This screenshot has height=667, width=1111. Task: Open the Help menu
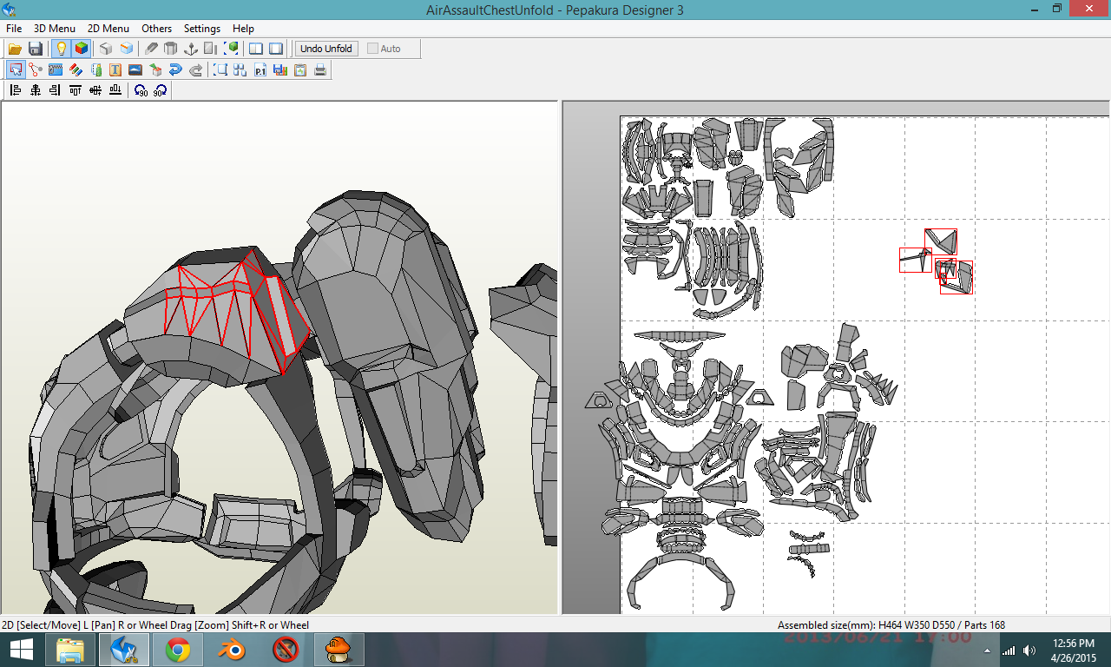244,29
